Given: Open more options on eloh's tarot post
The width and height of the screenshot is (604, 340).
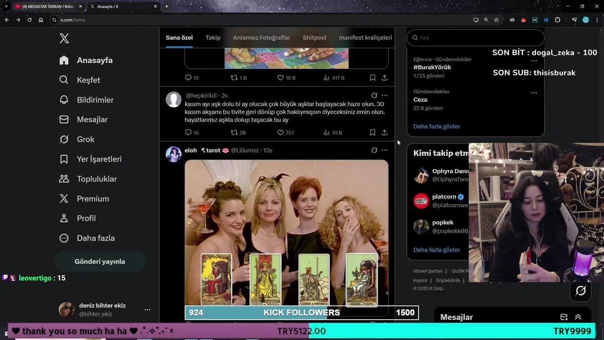Looking at the screenshot, I should (x=385, y=150).
